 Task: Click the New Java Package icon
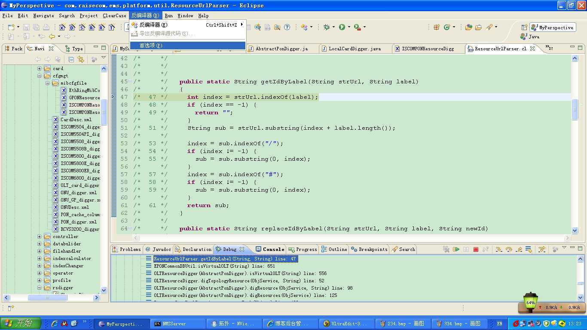click(437, 27)
